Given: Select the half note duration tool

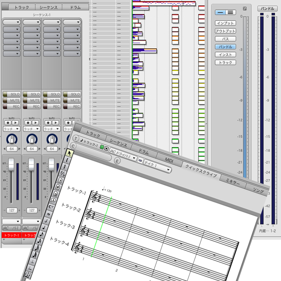Looking at the screenshot, I should click(47, 220).
